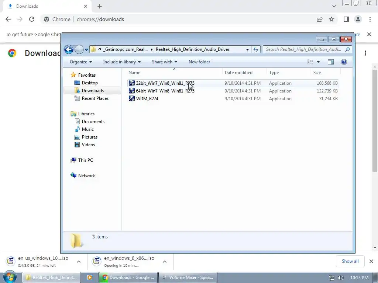The image size is (378, 283).
Task: Refresh the Explorer folder view
Action: click(x=256, y=50)
